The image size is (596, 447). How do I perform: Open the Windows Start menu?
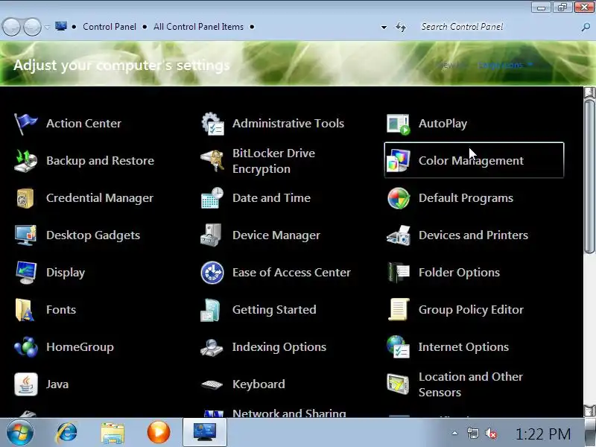[19, 433]
